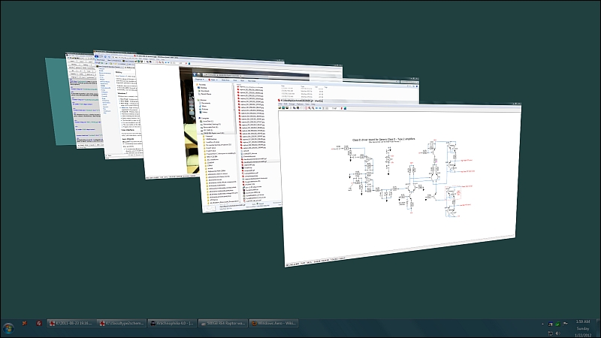Screen dimensions: 601x338
Task: Open Help menu in front IrfanView window
Action: coord(313,104)
